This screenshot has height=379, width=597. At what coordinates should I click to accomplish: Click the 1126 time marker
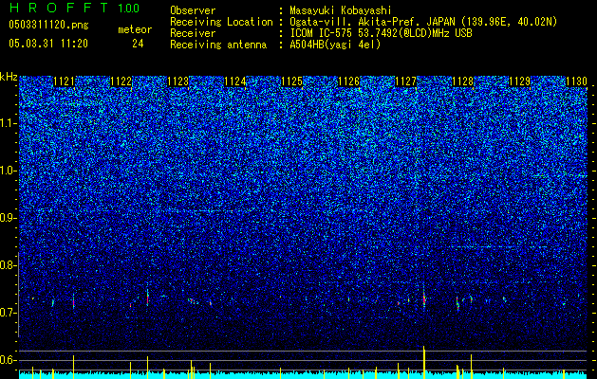348,81
